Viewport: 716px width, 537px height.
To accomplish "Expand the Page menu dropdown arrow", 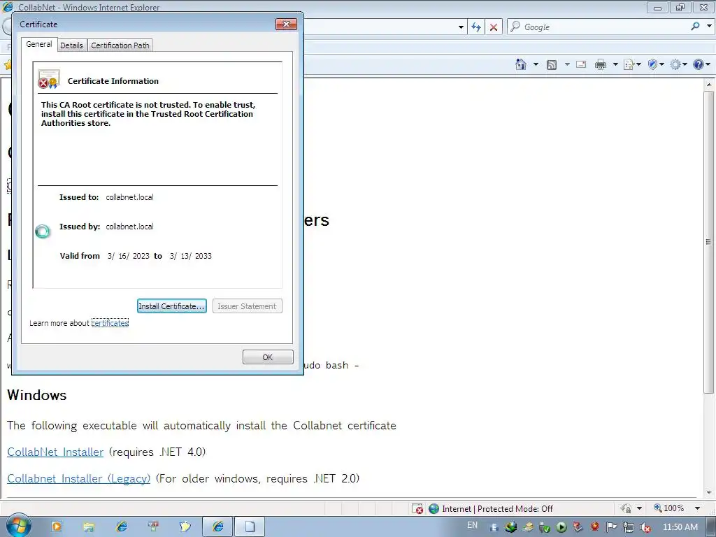I will point(638,64).
